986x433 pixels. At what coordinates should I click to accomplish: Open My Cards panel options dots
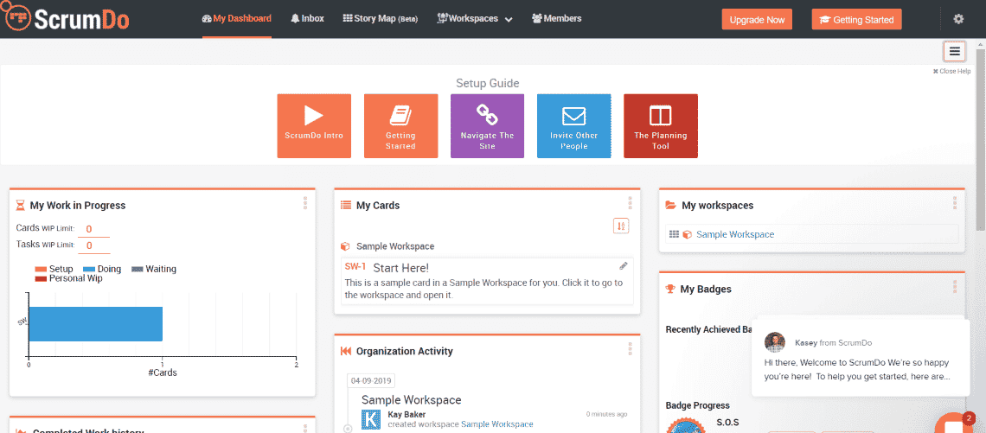click(x=630, y=203)
